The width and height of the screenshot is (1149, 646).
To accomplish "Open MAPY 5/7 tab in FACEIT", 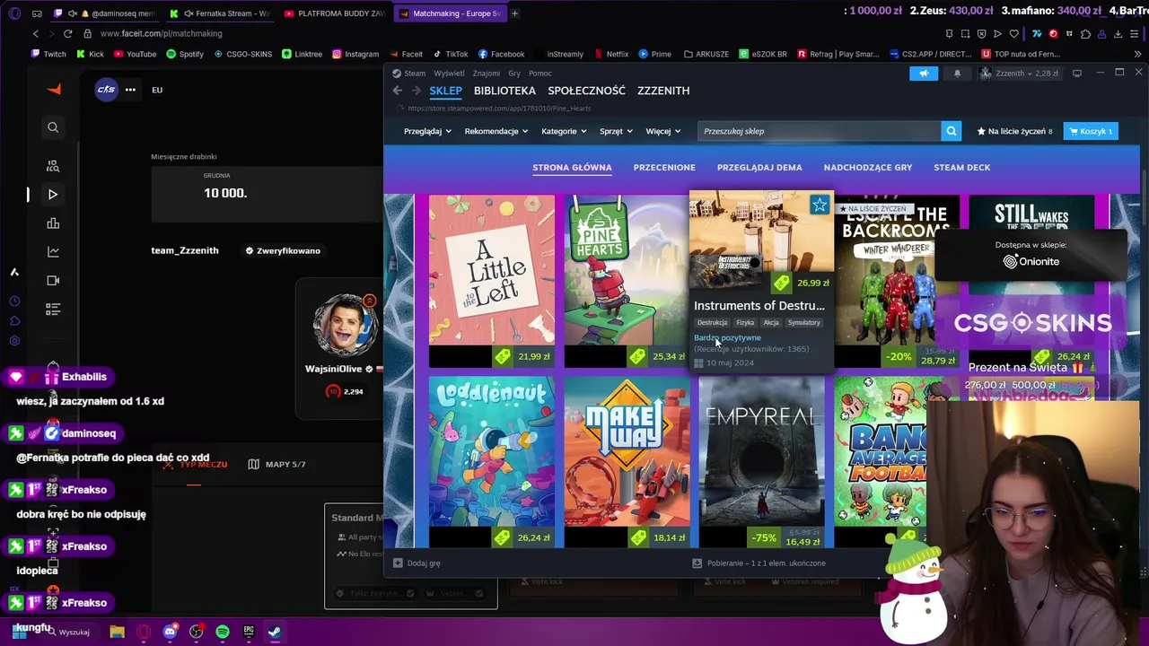I will tap(277, 464).
